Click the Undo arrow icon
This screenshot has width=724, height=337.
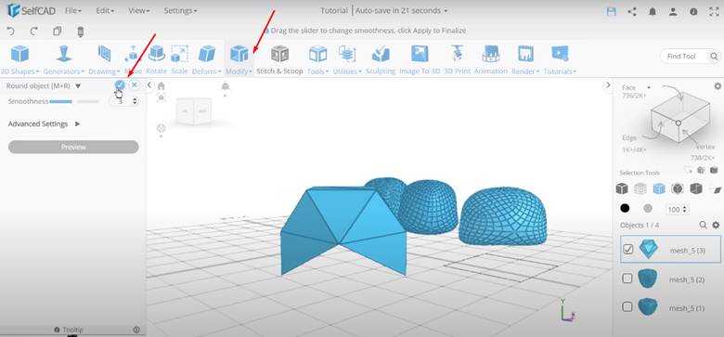[x=11, y=31]
